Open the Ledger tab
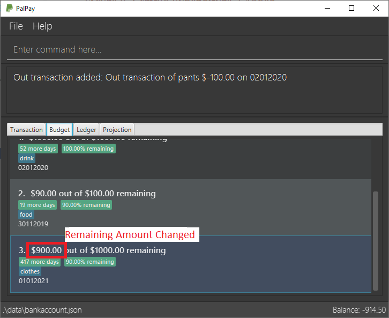The width and height of the screenshot is (389, 318). point(86,130)
